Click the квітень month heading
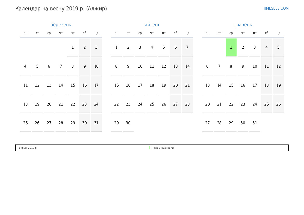 tap(152, 25)
